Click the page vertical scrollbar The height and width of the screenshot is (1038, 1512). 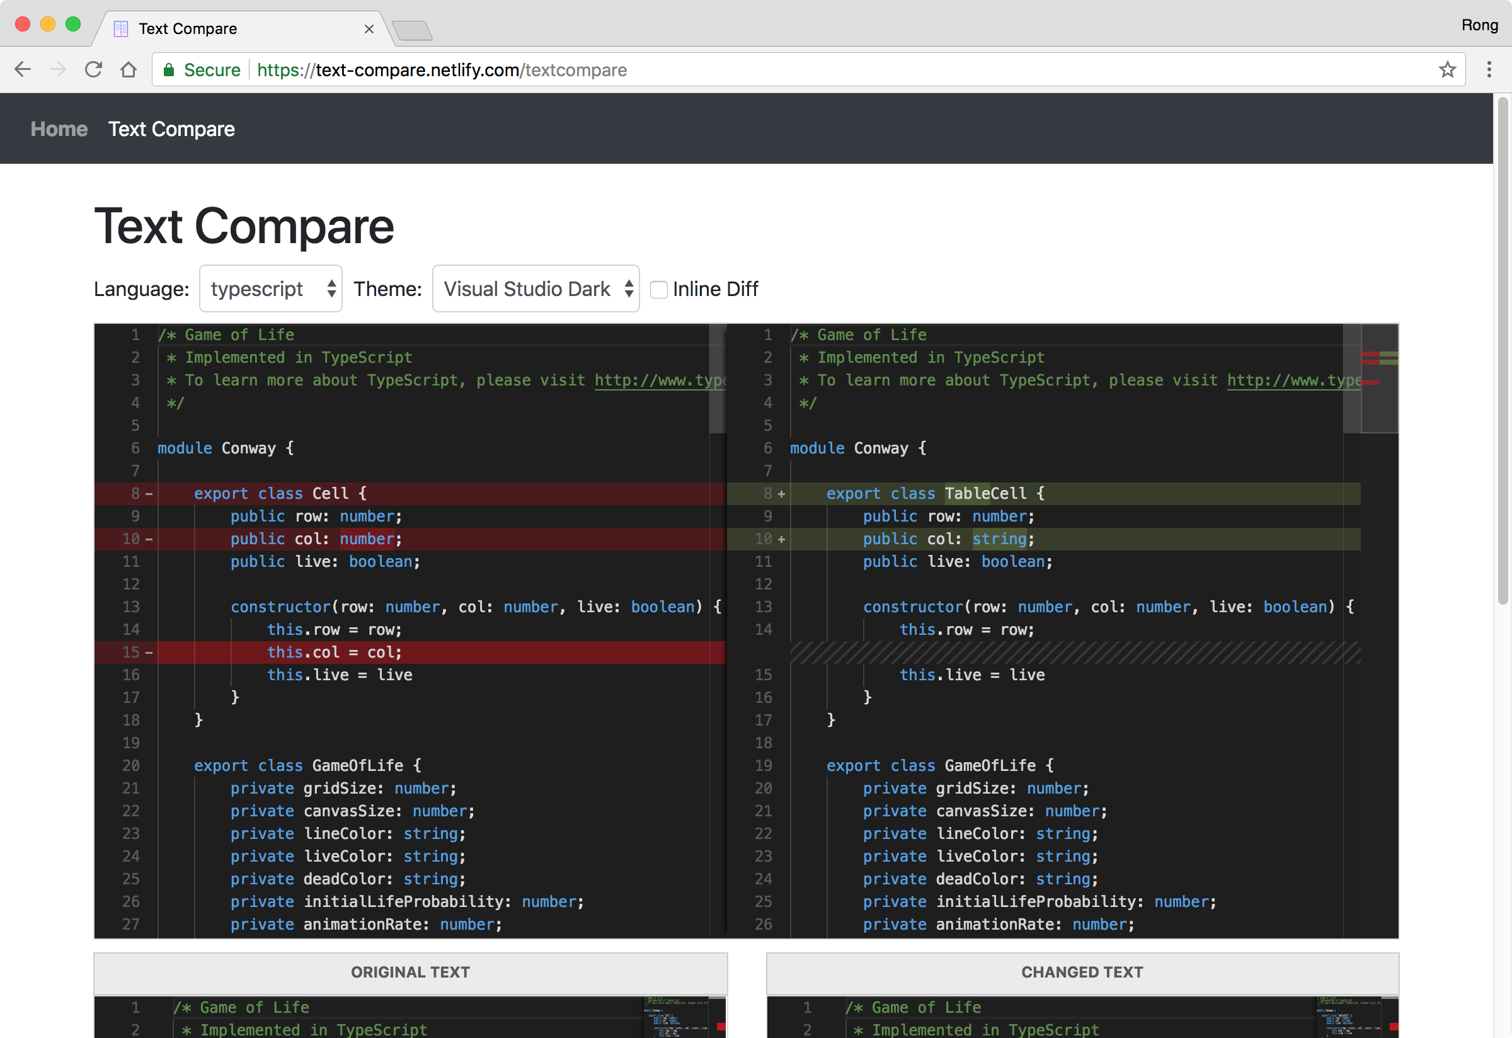(x=1503, y=351)
